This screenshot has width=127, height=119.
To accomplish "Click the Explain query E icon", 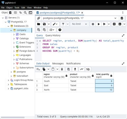I will tap(114, 24).
